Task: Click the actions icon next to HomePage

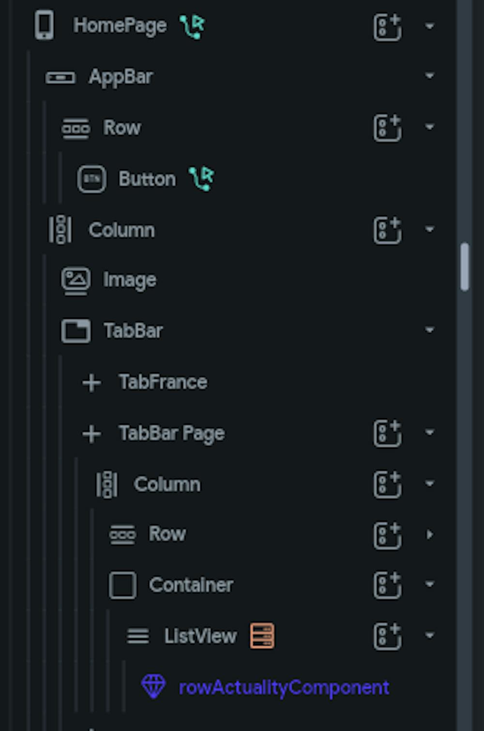Action: (x=192, y=26)
